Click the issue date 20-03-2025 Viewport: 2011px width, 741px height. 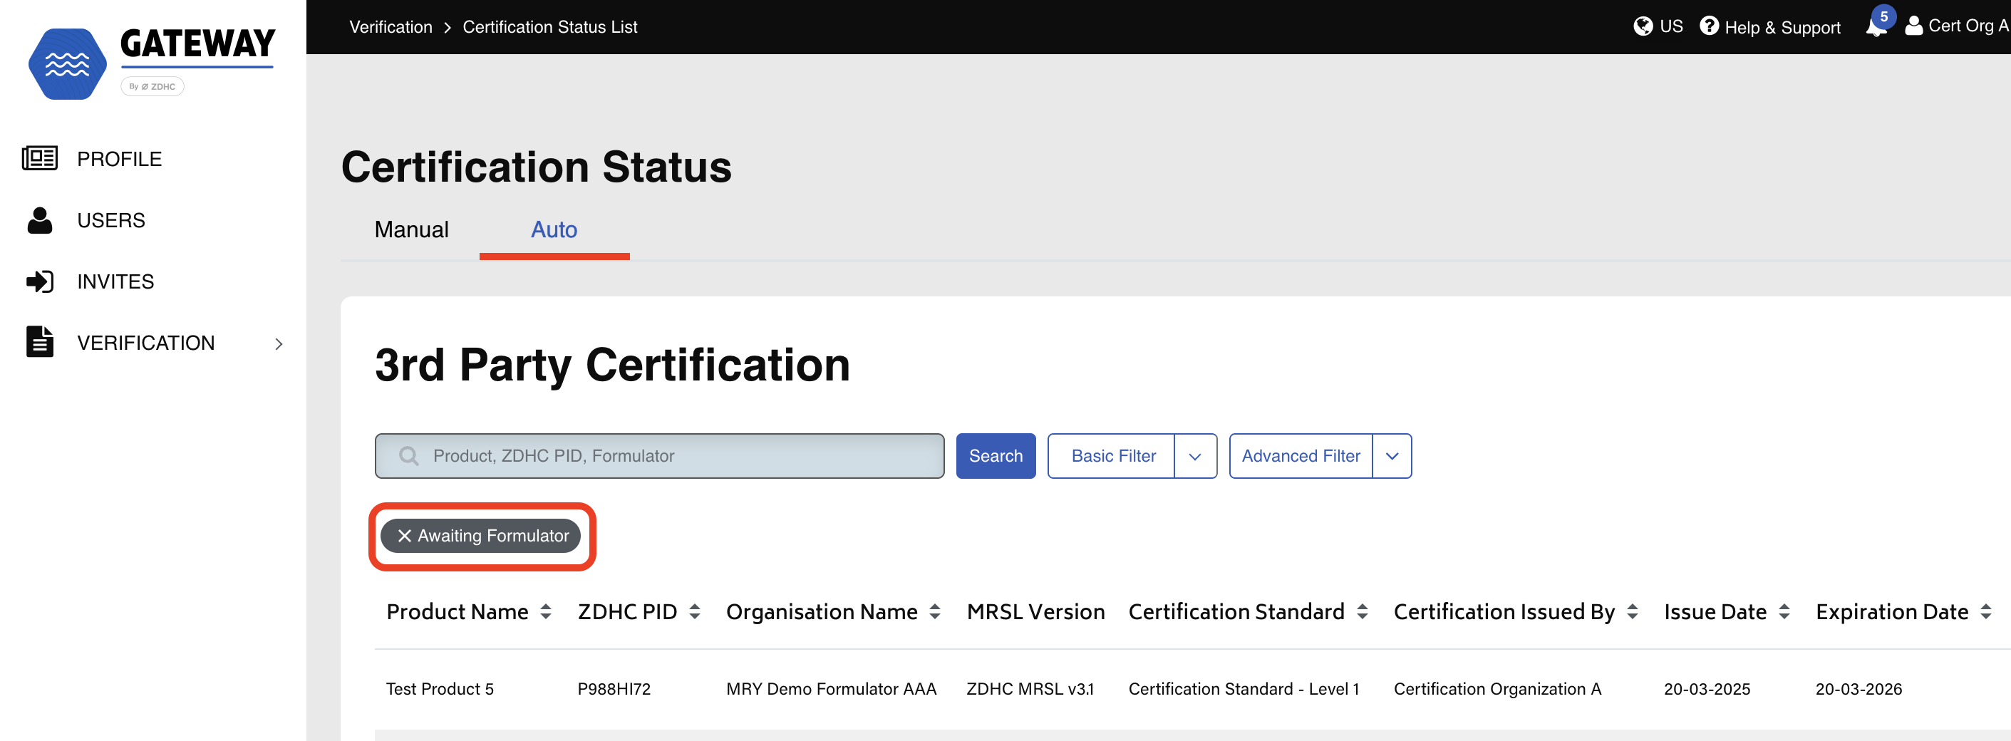(1707, 689)
